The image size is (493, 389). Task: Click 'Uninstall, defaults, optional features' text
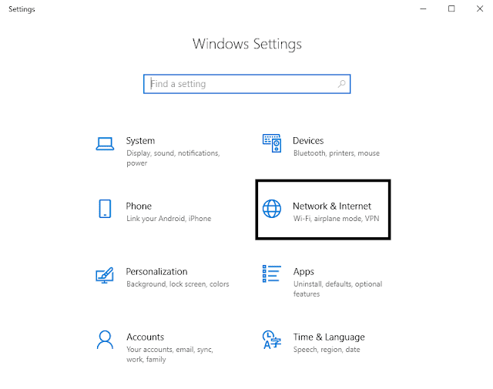click(337, 289)
